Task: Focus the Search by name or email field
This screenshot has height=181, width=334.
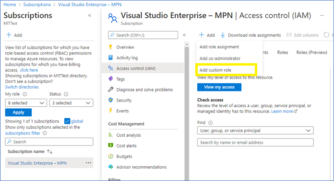Action: 255,142
